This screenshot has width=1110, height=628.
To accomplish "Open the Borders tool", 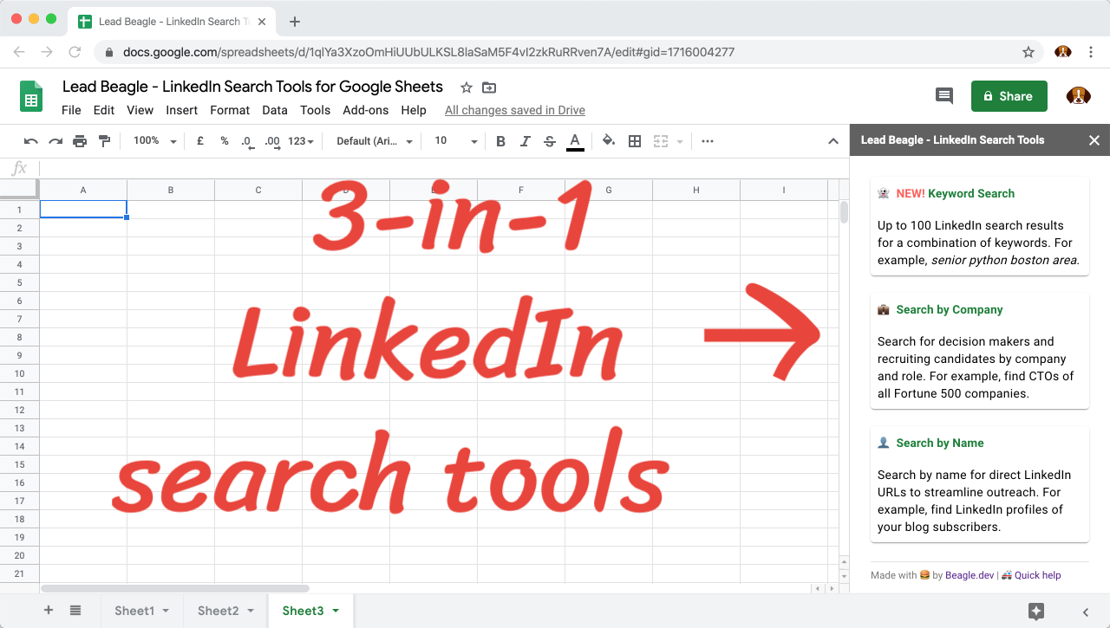I will [635, 141].
